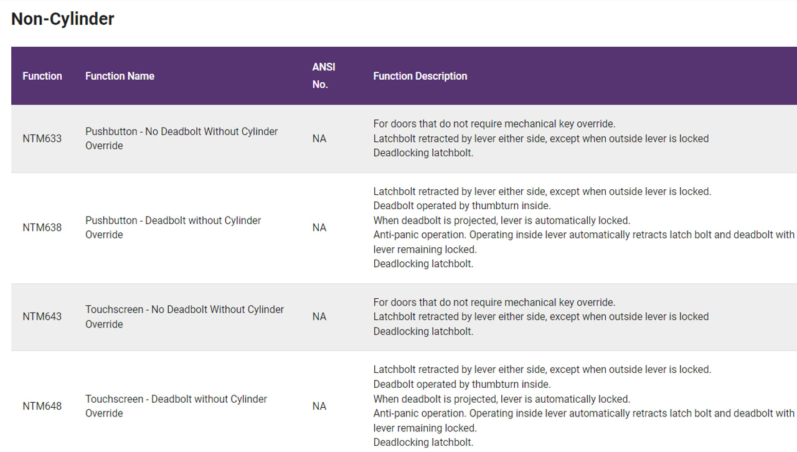Click the Function Description column header
The width and height of the screenshot is (797, 452).
420,76
